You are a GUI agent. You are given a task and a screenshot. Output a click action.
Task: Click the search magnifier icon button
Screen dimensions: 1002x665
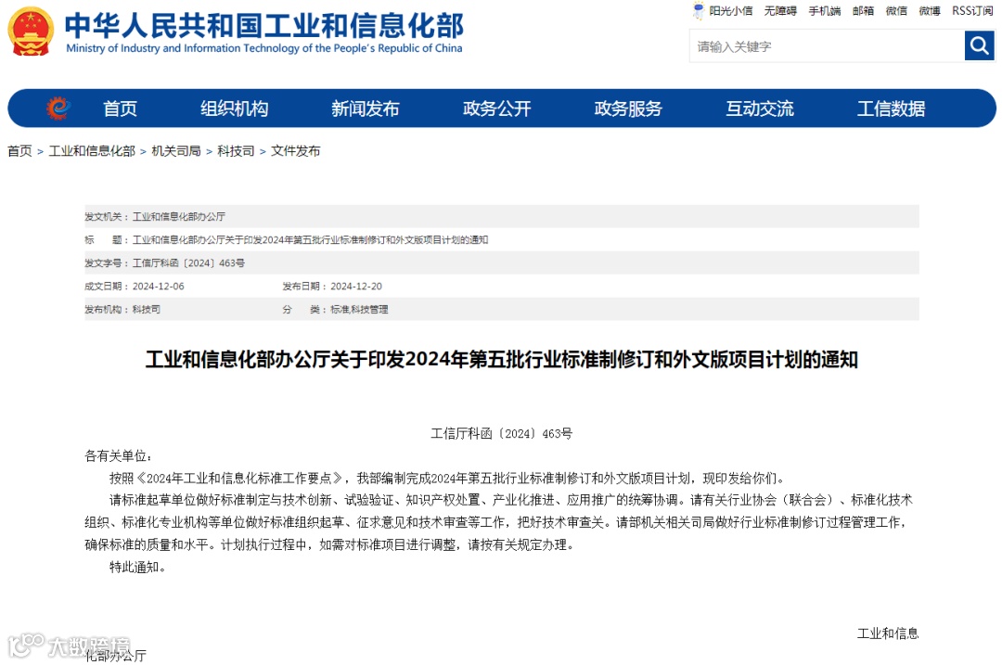[979, 46]
